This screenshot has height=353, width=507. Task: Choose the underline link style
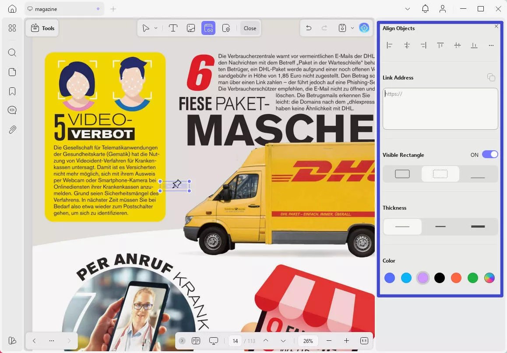[478, 174]
